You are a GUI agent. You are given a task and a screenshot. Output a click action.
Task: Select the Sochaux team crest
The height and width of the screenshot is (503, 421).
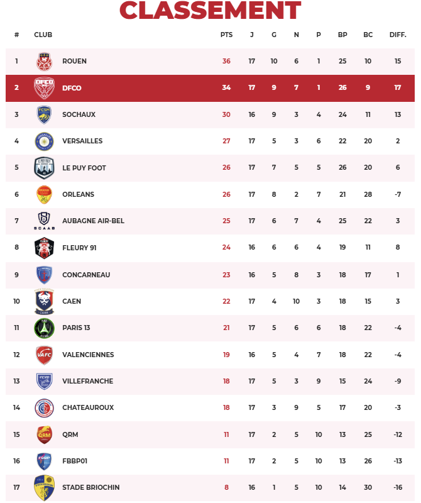point(45,114)
